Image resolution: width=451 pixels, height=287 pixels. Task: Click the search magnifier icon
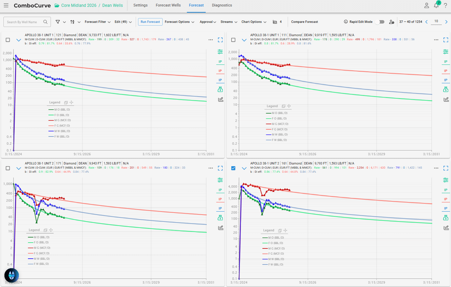(x=45, y=22)
